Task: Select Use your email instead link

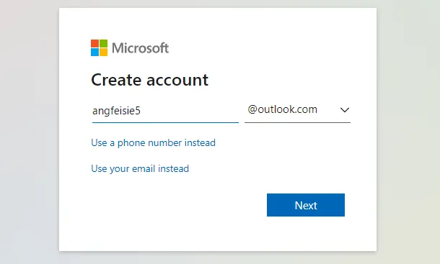Action: point(140,168)
